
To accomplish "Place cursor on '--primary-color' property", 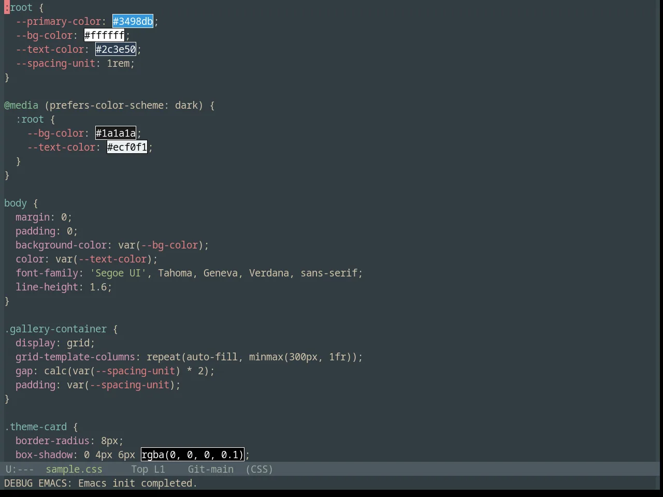I will [x=58, y=21].
